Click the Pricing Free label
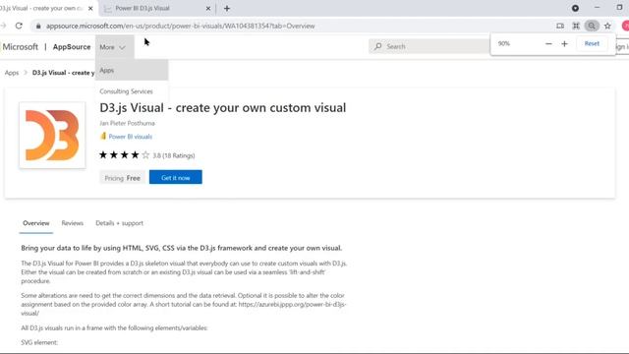This screenshot has width=629, height=354. (122, 178)
